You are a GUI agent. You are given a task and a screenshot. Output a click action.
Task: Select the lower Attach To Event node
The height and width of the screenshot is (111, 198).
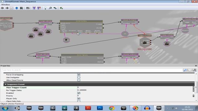tap(130, 56)
